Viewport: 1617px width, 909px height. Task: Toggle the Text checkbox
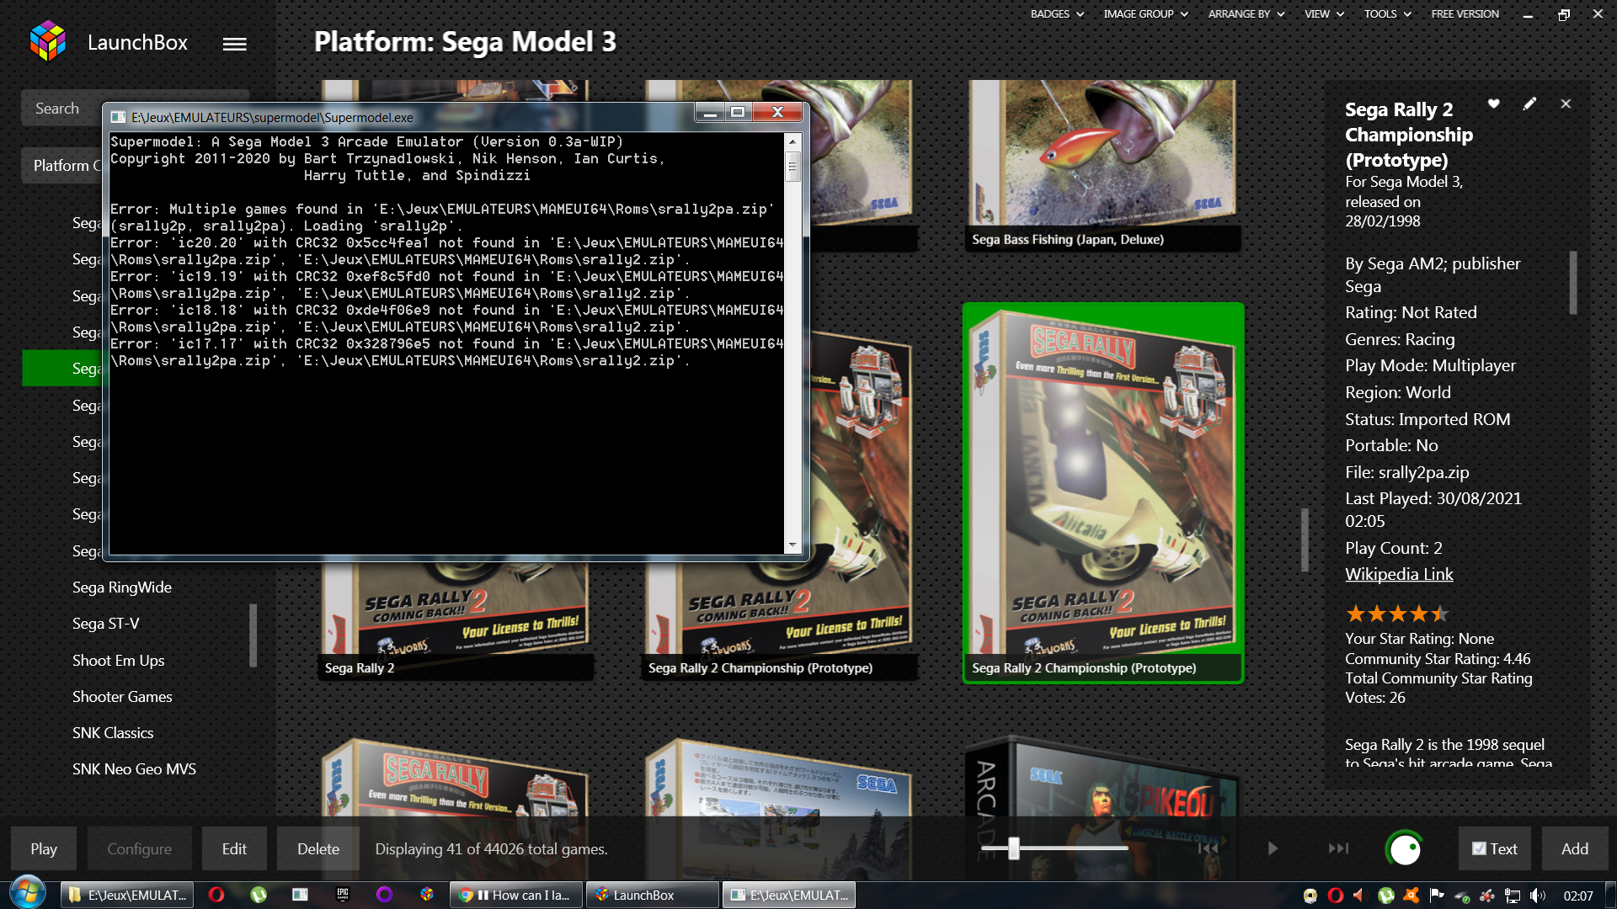[1479, 848]
